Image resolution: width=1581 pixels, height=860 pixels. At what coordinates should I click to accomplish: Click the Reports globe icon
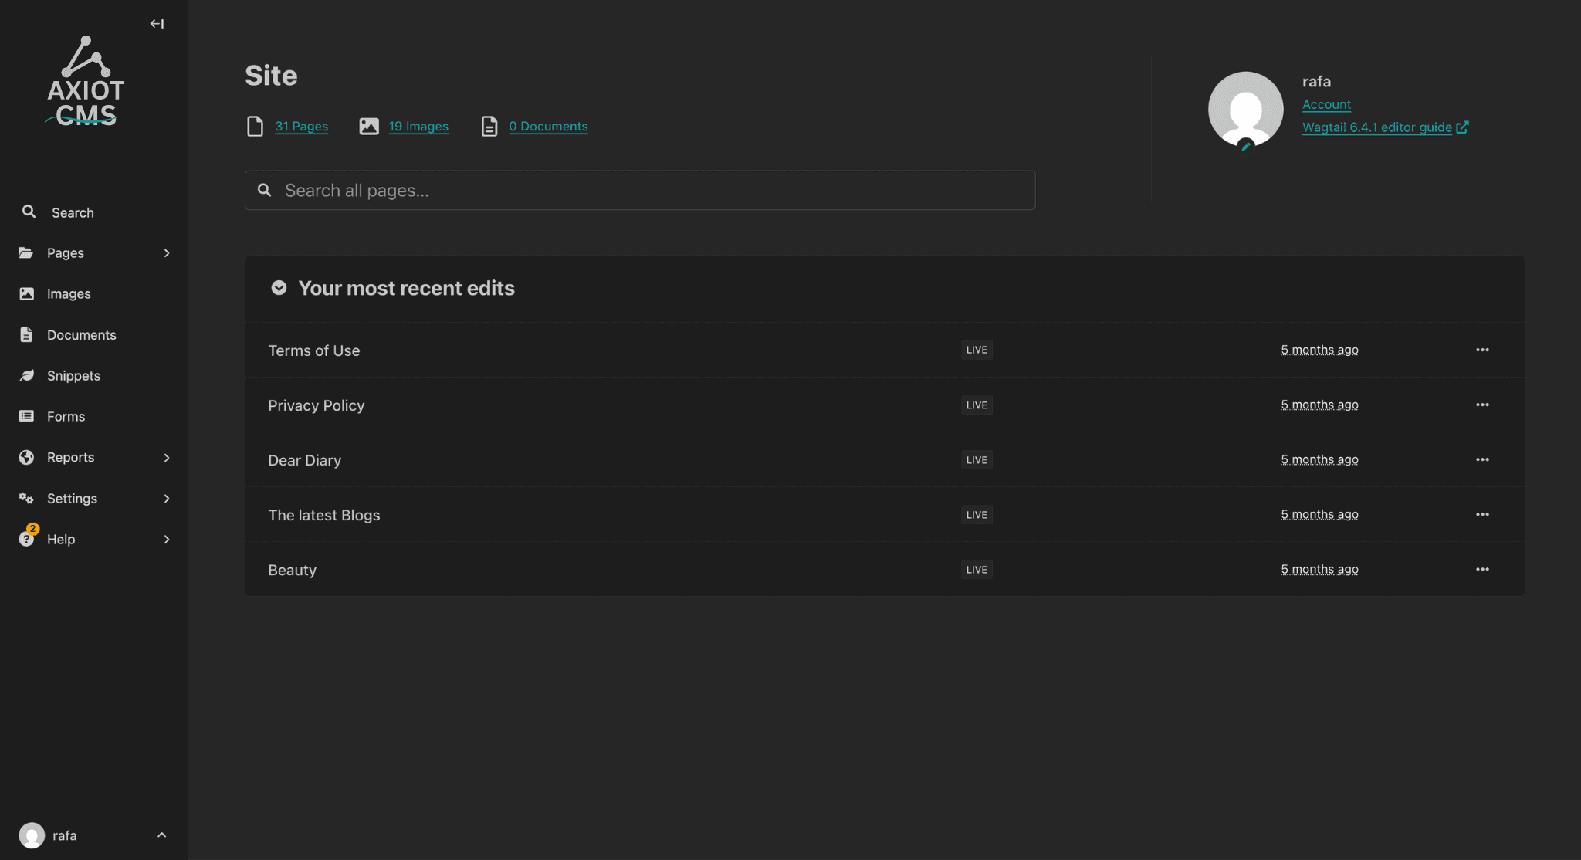coord(26,457)
